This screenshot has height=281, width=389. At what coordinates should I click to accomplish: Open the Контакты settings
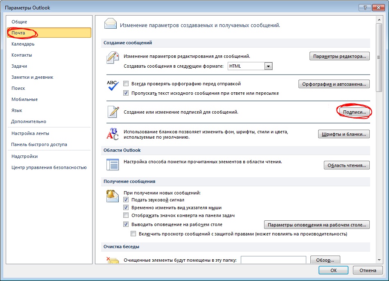pyautogui.click(x=49, y=55)
